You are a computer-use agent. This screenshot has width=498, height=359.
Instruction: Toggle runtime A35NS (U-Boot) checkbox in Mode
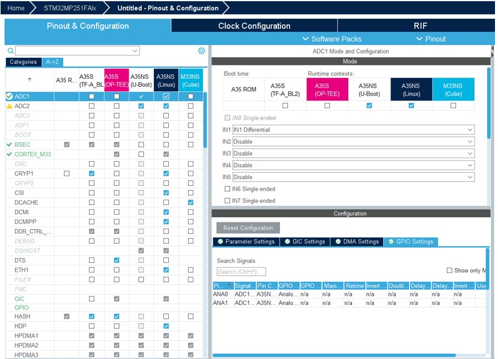[369, 106]
